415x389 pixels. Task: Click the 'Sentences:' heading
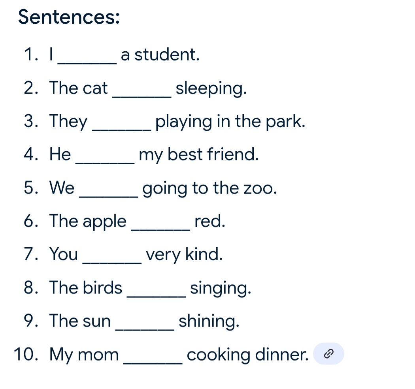[x=69, y=17]
